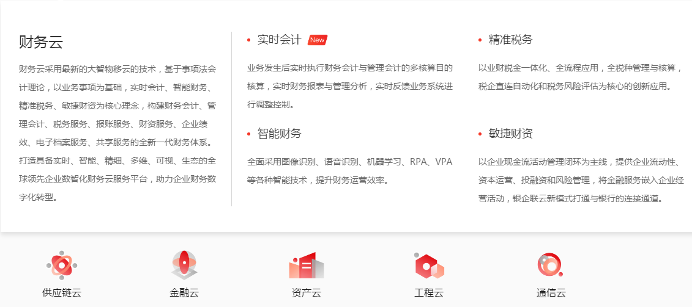Click the New badge beside 实时会计
The height and width of the screenshot is (307, 692).
tap(318, 40)
